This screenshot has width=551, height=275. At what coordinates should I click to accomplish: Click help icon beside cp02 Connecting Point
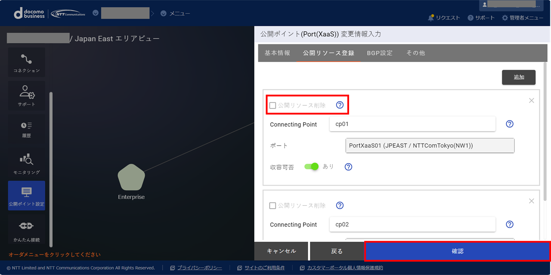coord(510,224)
